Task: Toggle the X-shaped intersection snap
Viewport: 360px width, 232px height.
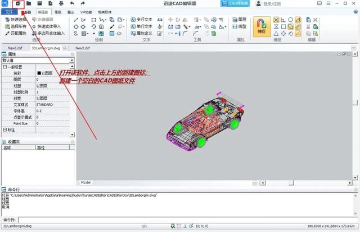Action: 276,20
